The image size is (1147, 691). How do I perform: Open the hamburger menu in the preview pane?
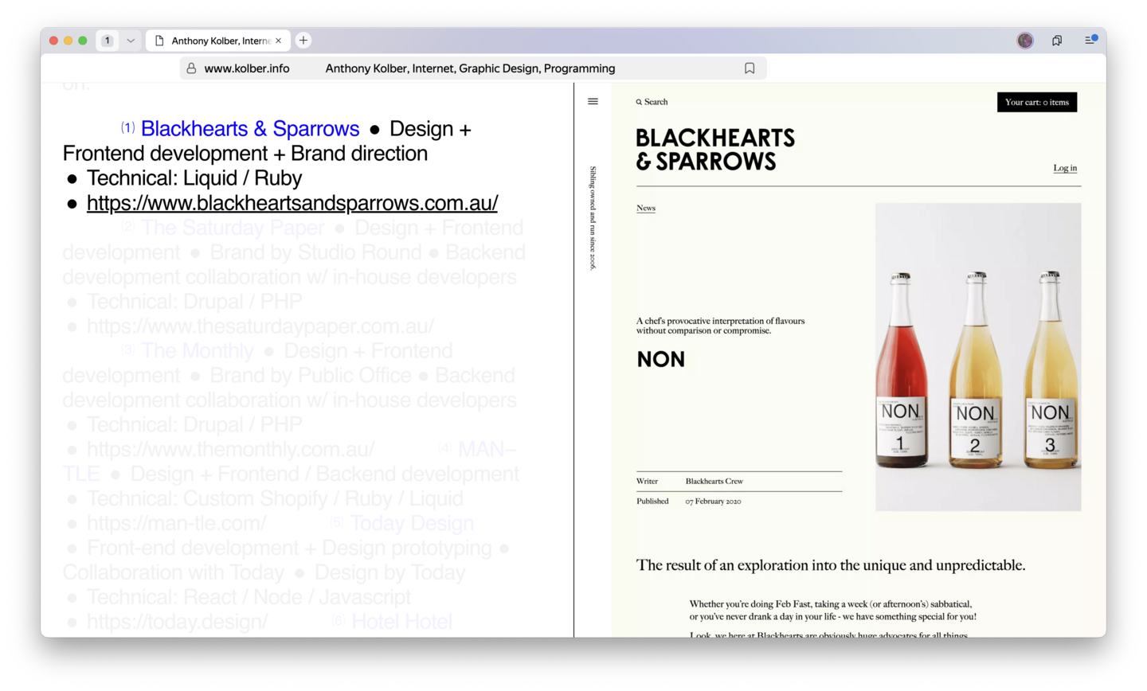pyautogui.click(x=593, y=102)
